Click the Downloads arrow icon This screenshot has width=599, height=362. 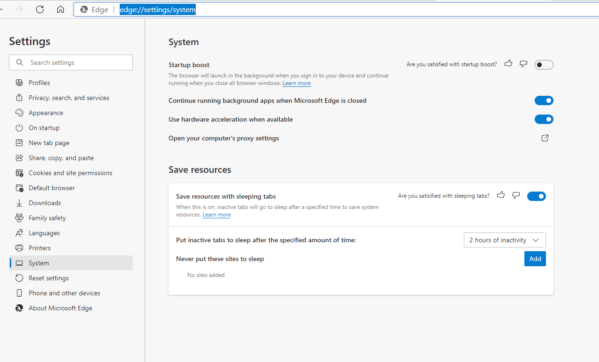point(19,203)
